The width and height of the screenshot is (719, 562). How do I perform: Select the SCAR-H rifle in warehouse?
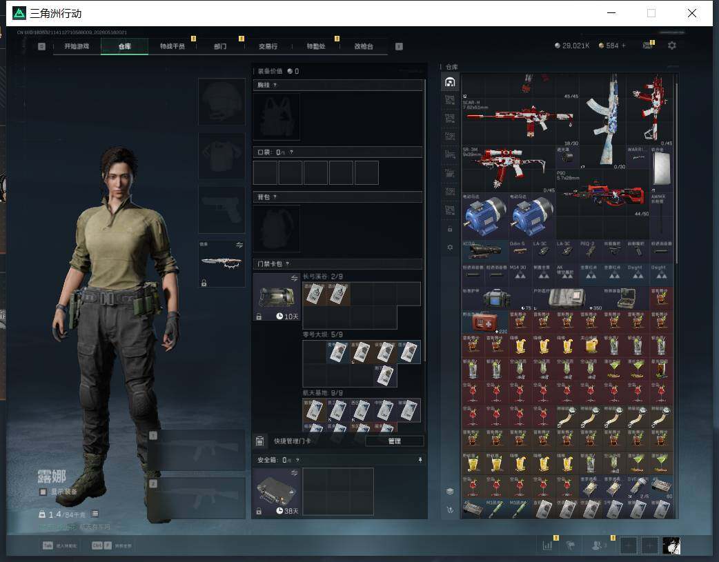tap(520, 121)
